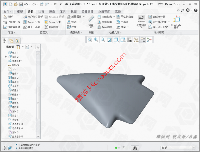Switch to the 模型 ribbon tab
This screenshot has height=152, width=200.
pos(20,12)
